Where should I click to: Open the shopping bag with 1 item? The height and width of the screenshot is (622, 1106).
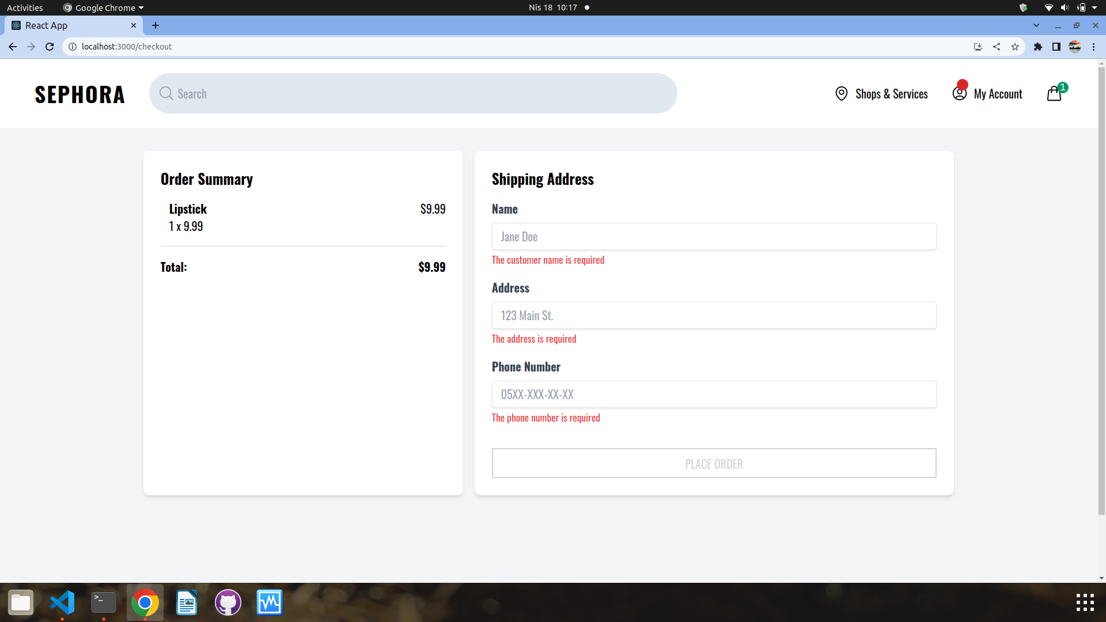(1054, 94)
